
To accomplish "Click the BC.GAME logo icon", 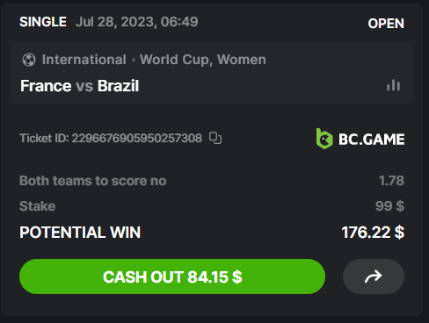I will click(x=324, y=139).
